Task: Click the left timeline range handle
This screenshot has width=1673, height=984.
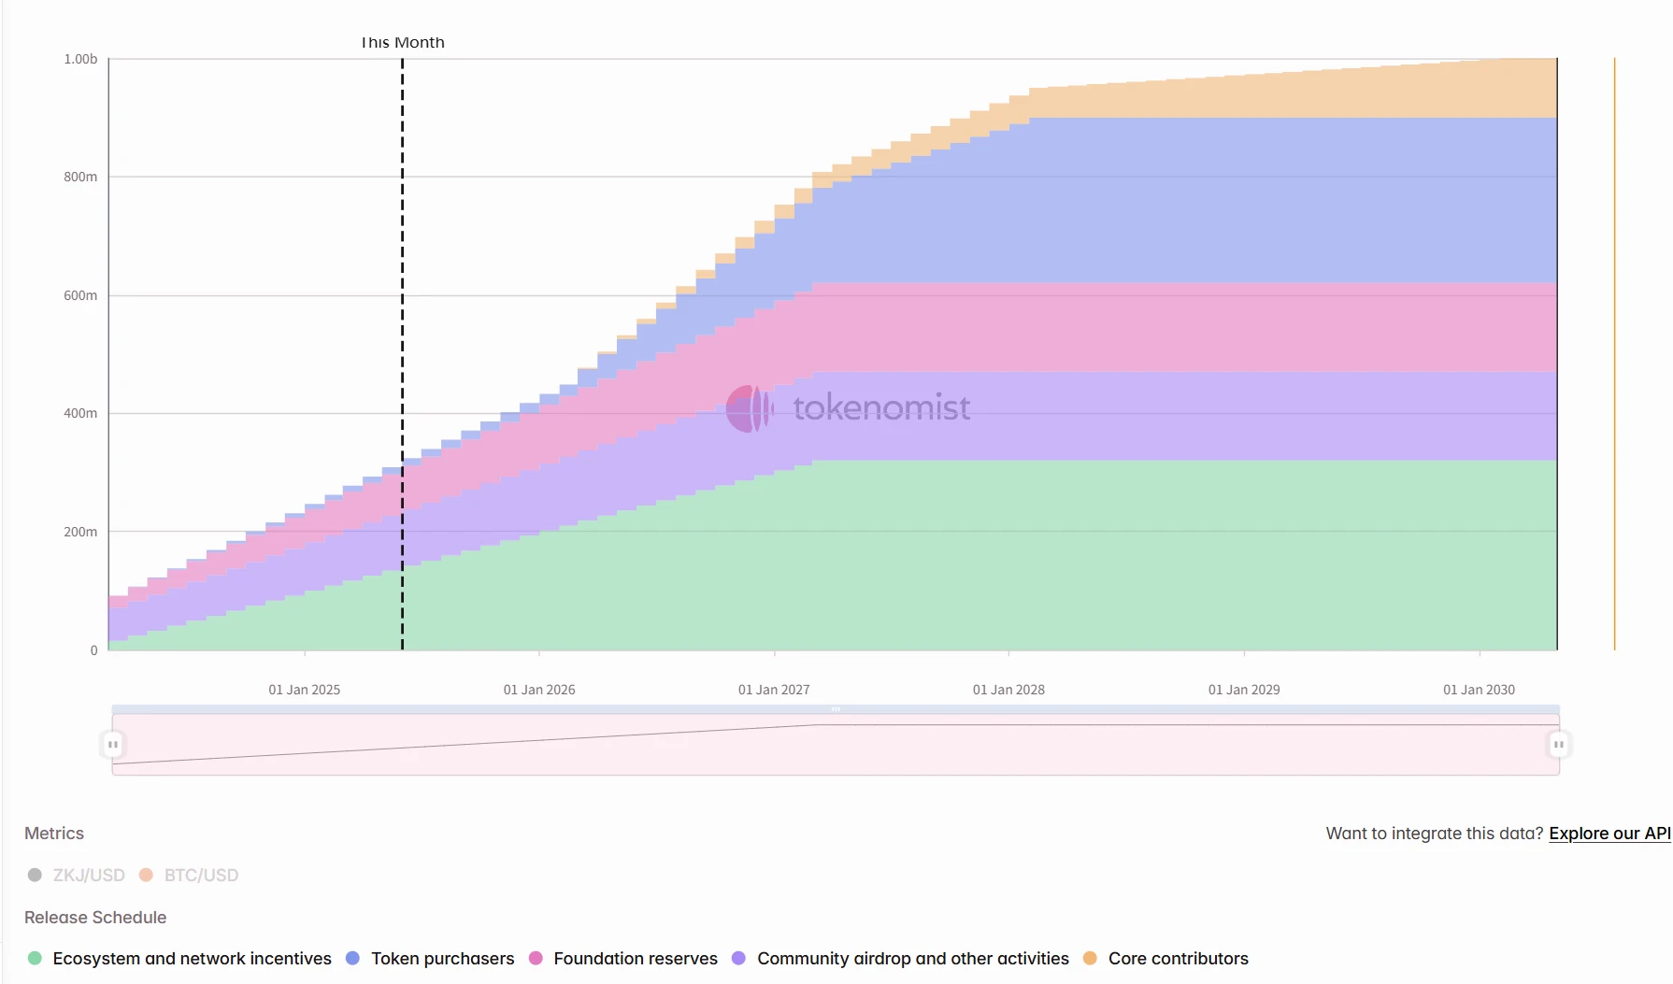Action: point(111,744)
